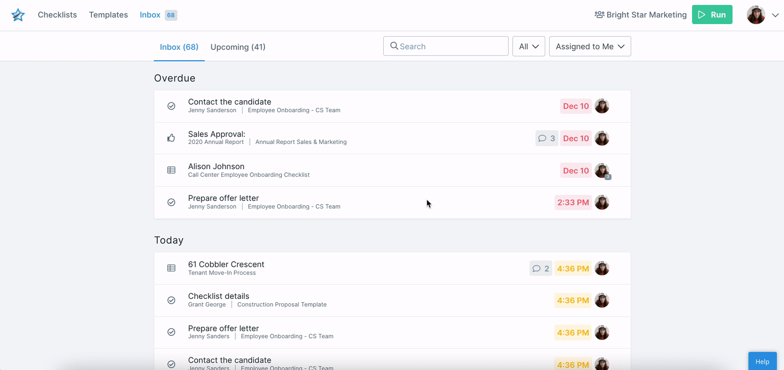Open the Templates page
Image resolution: width=784 pixels, height=370 pixels.
tap(108, 15)
